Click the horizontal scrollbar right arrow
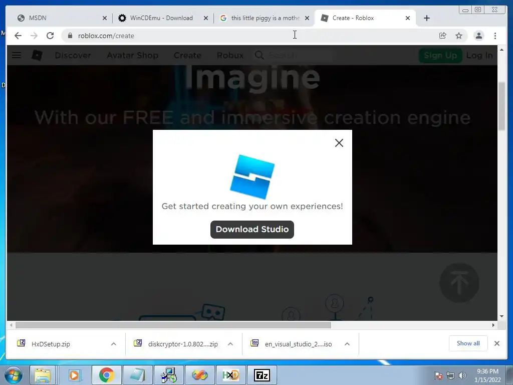513x385 pixels. [493, 325]
